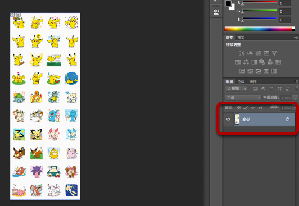Viewport: 299px width, 206px height.
Task: Click the Psyduck sticker on the canvas
Action: click(x=54, y=153)
